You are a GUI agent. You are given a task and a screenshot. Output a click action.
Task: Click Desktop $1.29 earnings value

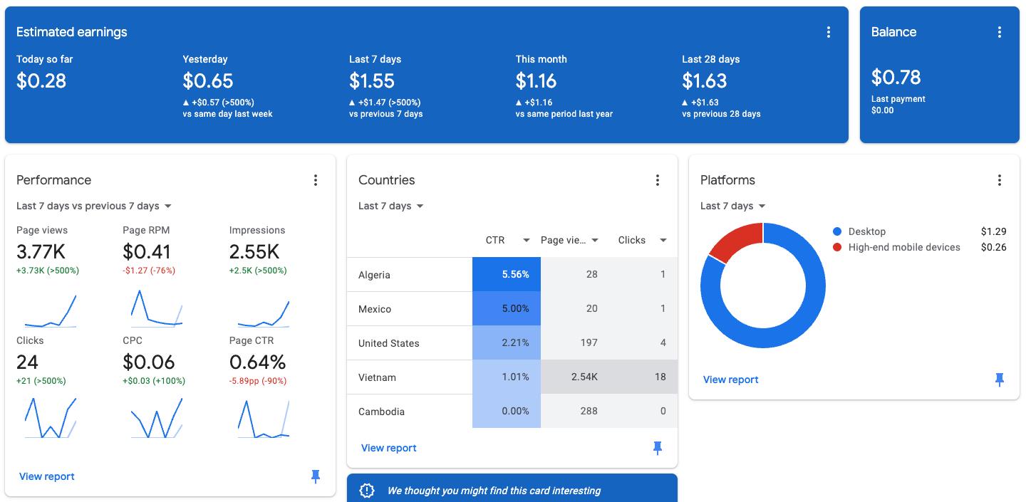point(993,231)
